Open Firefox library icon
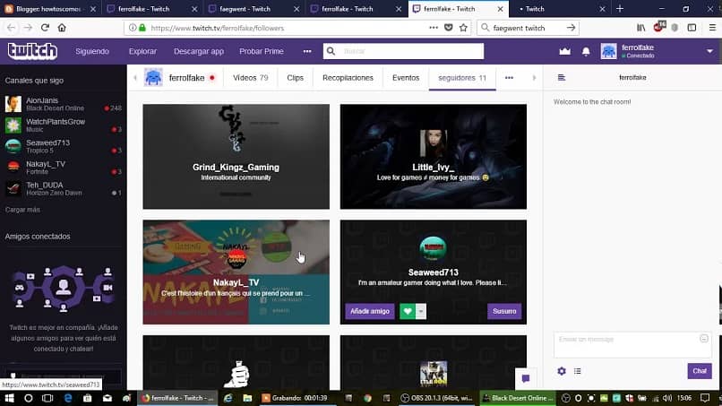The width and height of the screenshot is (722, 406). [x=641, y=28]
